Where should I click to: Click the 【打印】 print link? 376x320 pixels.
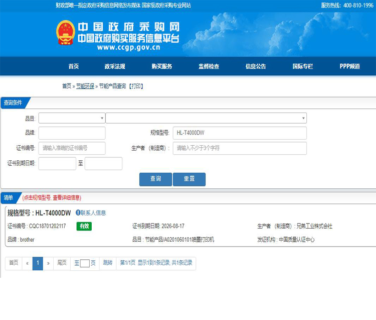(136, 86)
